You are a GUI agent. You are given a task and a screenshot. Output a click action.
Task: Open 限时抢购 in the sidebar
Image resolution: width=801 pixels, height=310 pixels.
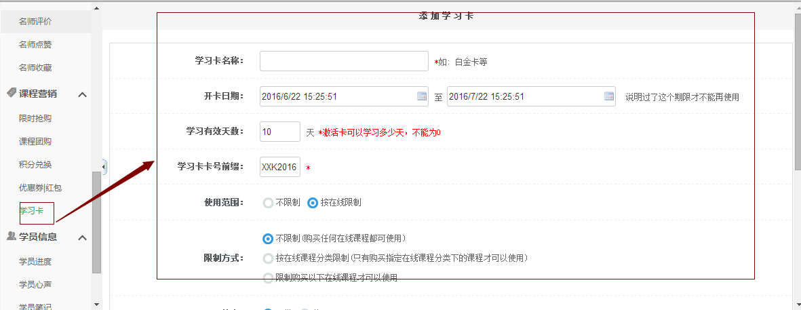tap(35, 118)
